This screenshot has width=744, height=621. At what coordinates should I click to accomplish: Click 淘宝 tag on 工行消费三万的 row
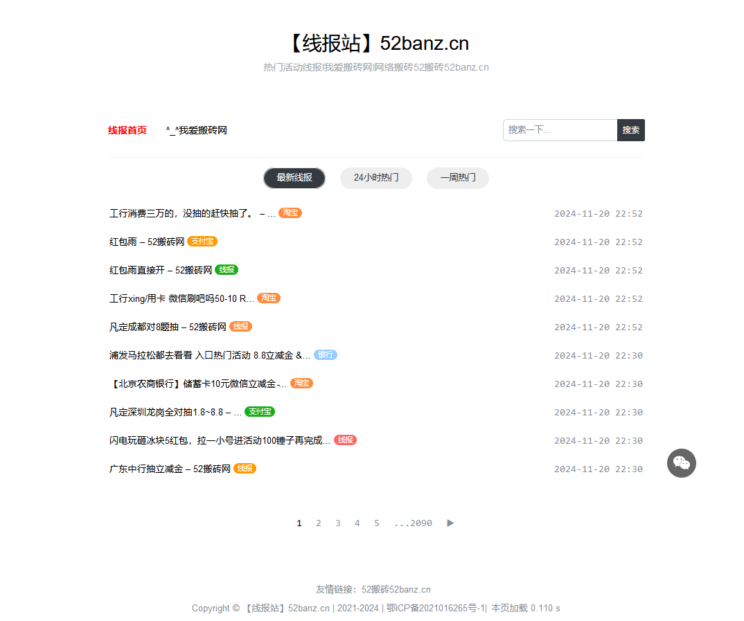290,213
